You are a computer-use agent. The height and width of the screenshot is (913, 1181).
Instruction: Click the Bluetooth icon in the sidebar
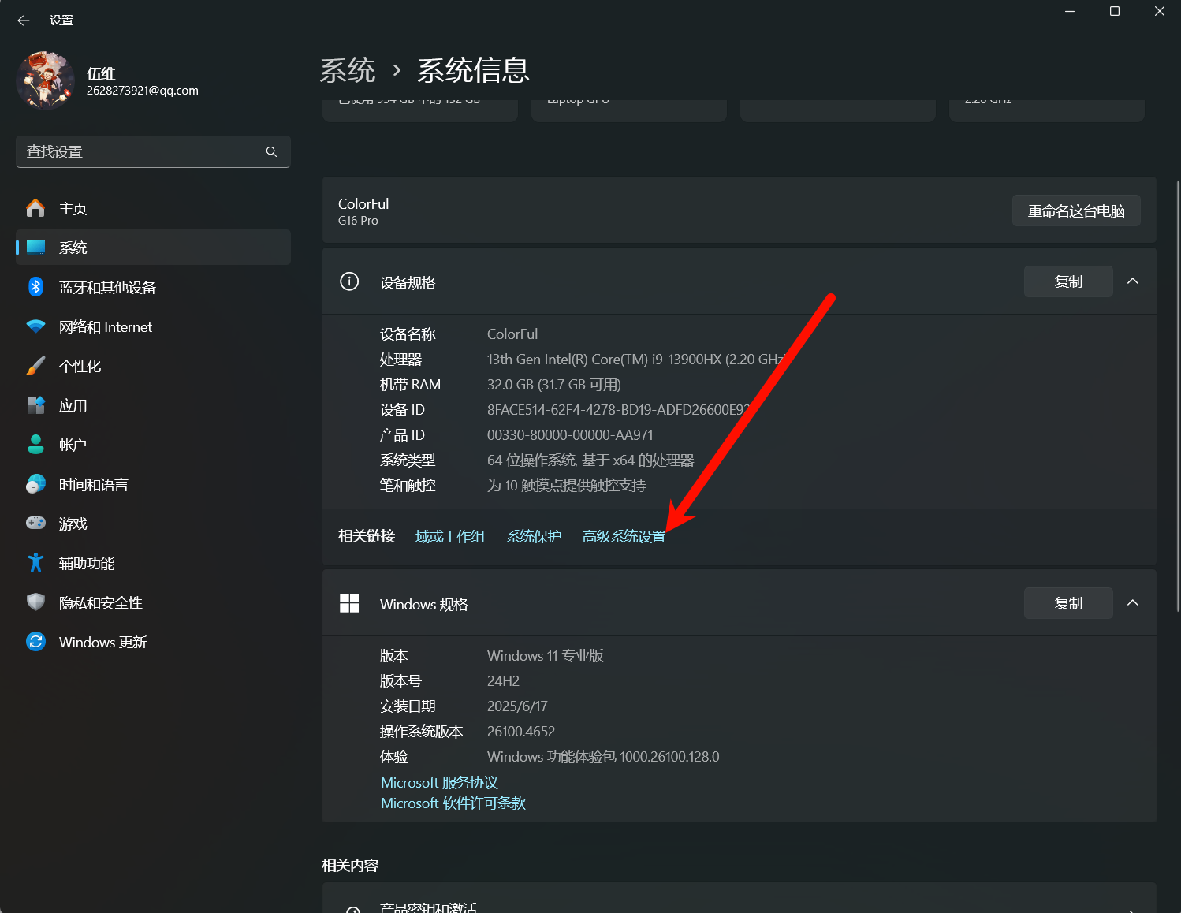(x=35, y=287)
